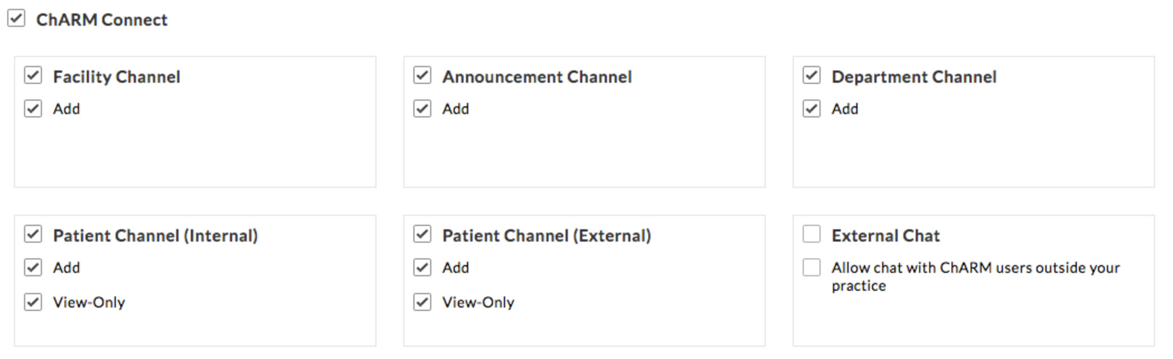
Task: Toggle Patient Channel (Internal) checkbox
Action: click(x=33, y=234)
